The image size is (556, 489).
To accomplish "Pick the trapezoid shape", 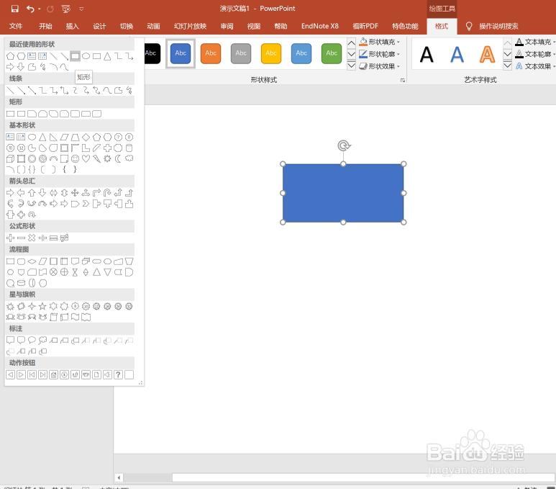I will click(75, 137).
